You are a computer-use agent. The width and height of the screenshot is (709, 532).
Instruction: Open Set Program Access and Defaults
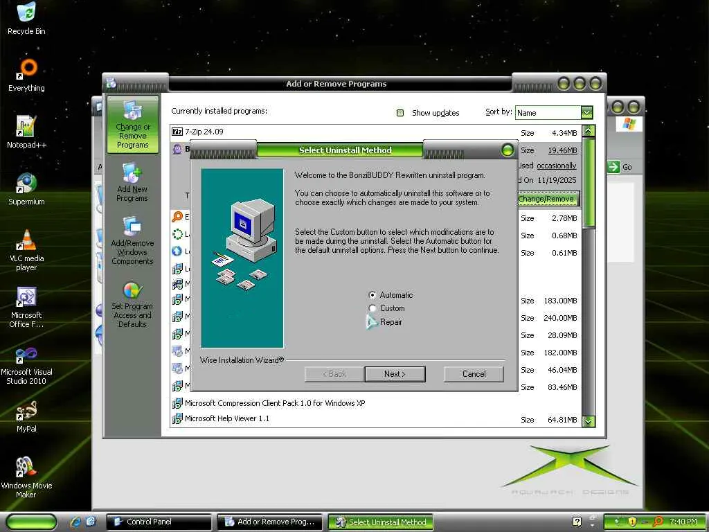click(x=132, y=305)
